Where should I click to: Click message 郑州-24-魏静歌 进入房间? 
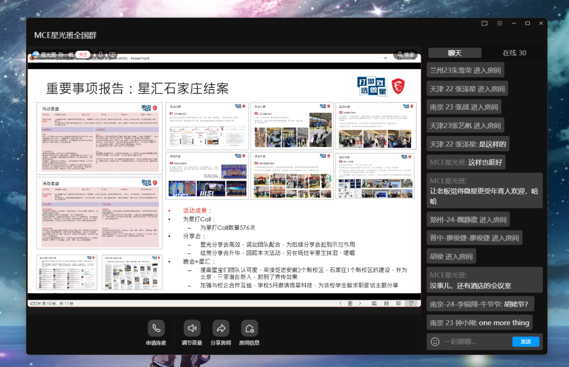(468, 220)
